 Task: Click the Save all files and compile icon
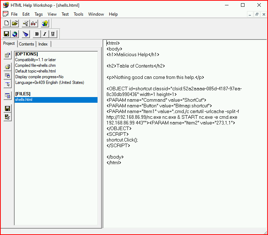[7, 117]
